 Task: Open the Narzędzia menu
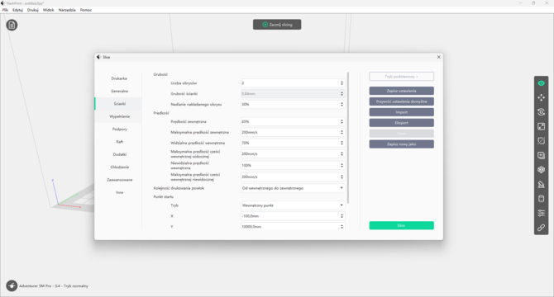tap(67, 10)
